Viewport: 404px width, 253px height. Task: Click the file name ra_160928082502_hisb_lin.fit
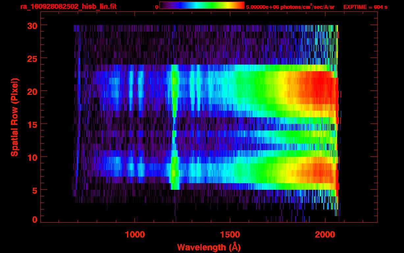68,7
